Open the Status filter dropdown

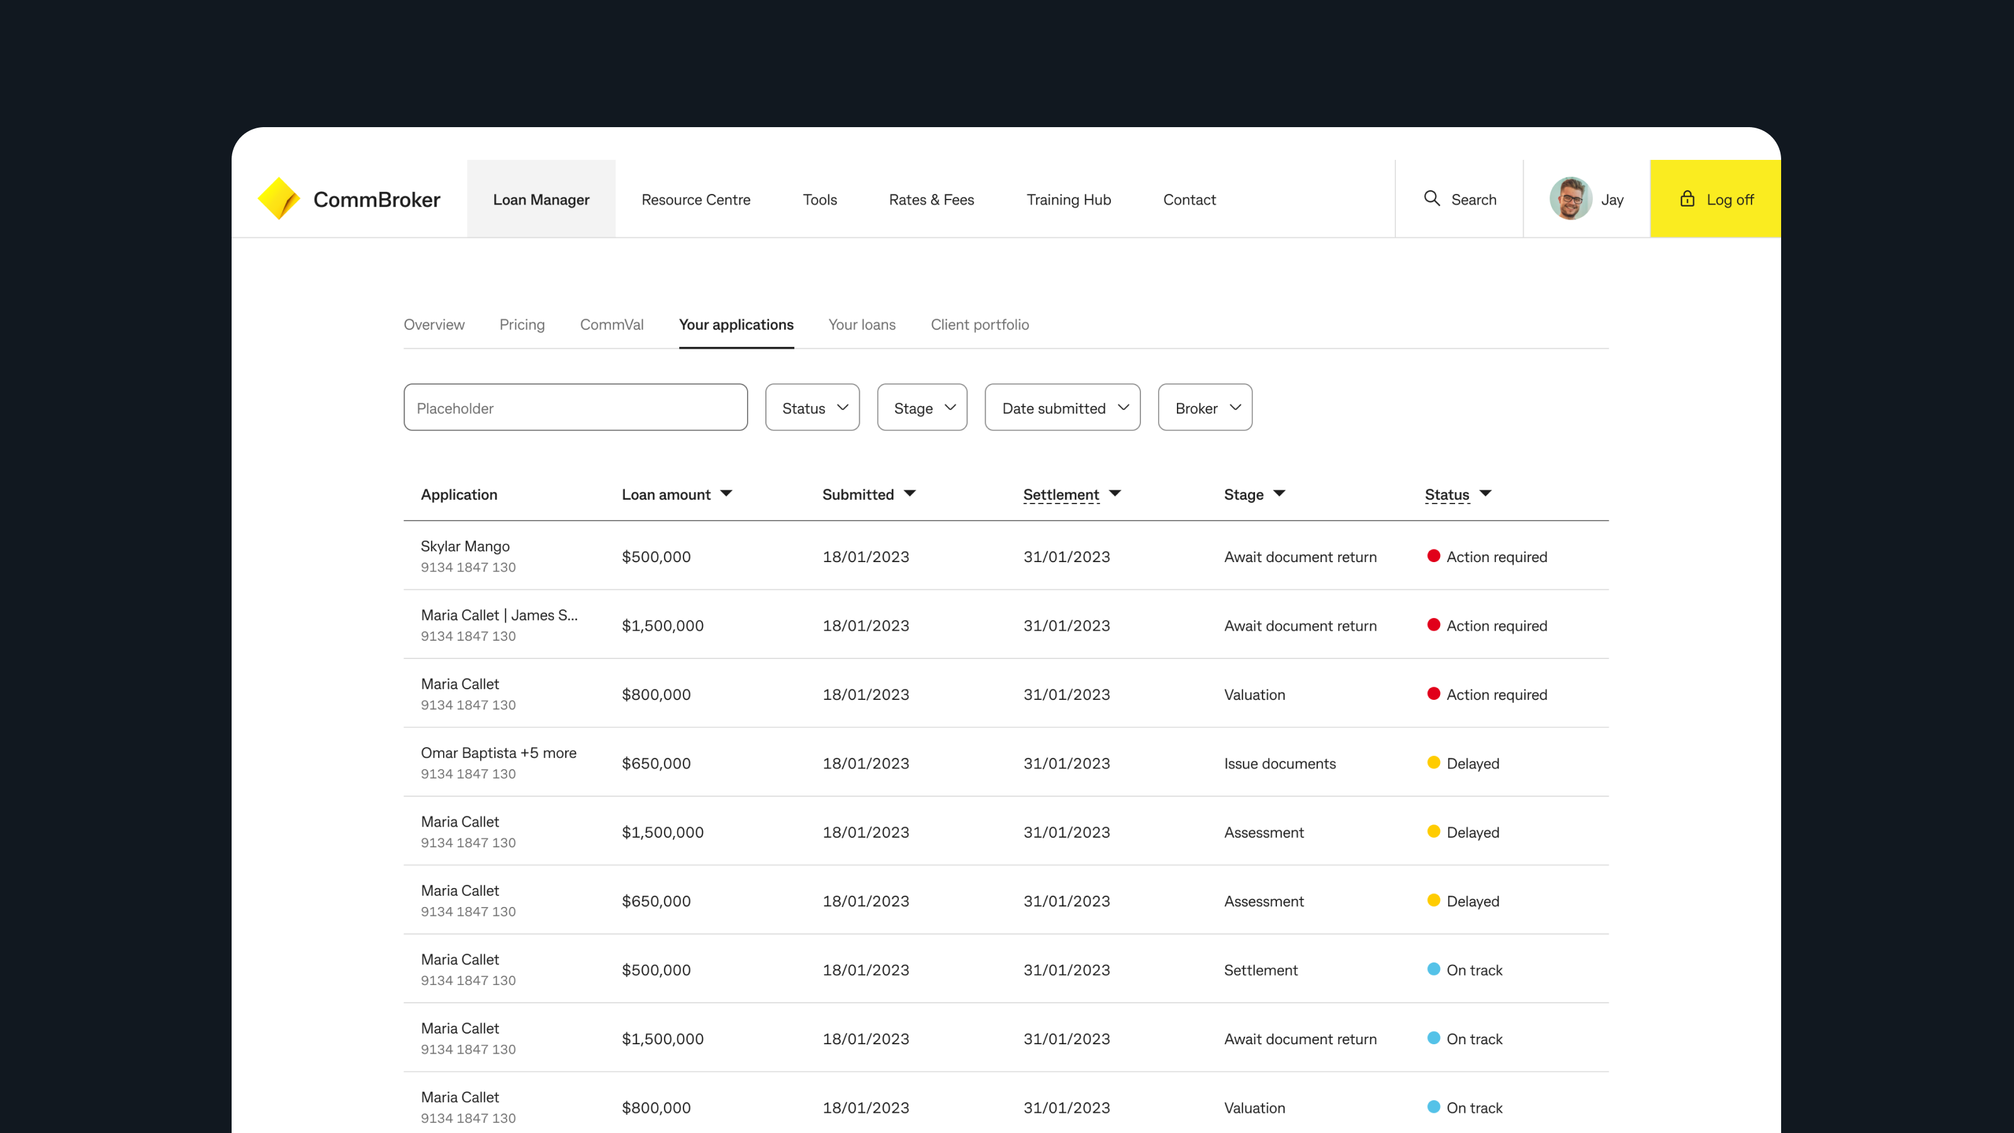tap(811, 407)
